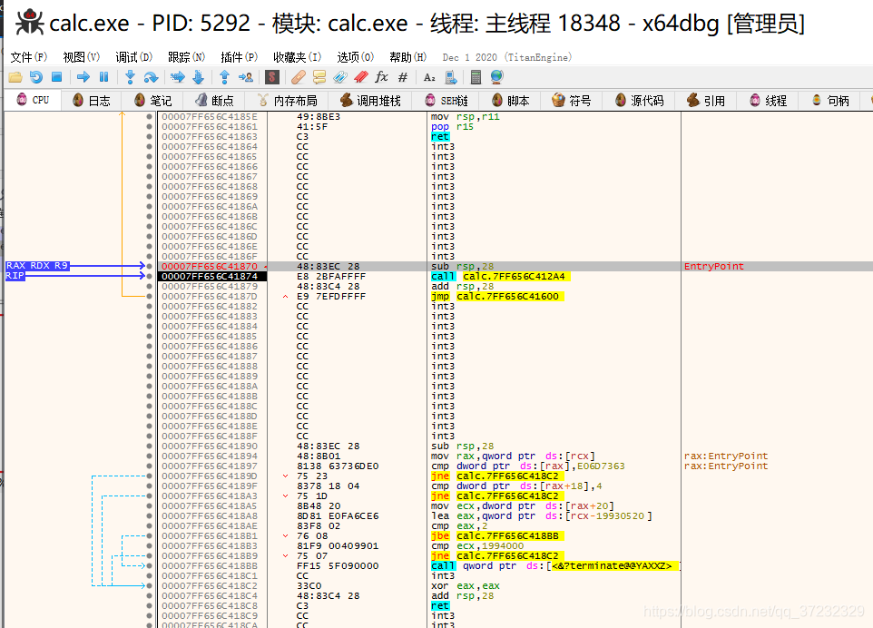Toggle breakpoint dot at 00007FF656C4187D
This screenshot has height=628, width=873.
[x=149, y=296]
